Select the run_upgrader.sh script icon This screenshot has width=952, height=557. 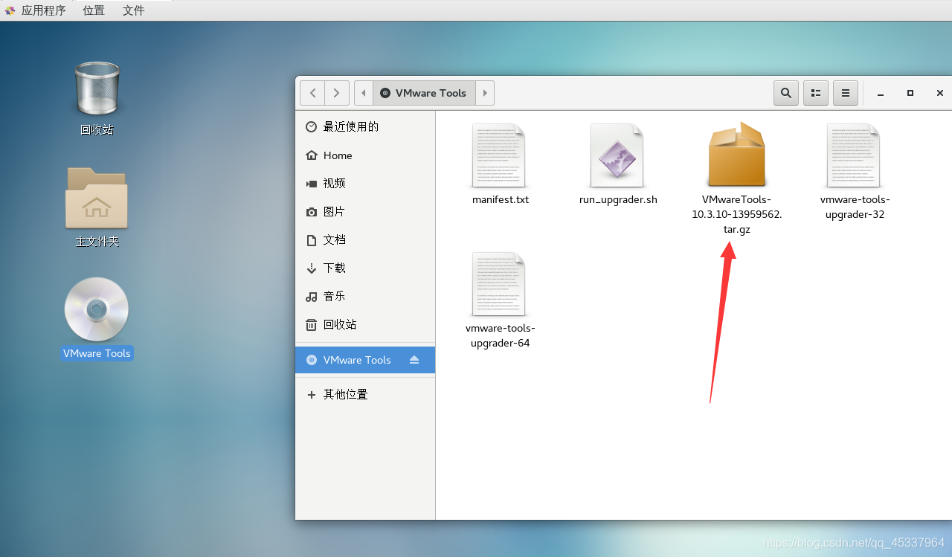pos(617,155)
